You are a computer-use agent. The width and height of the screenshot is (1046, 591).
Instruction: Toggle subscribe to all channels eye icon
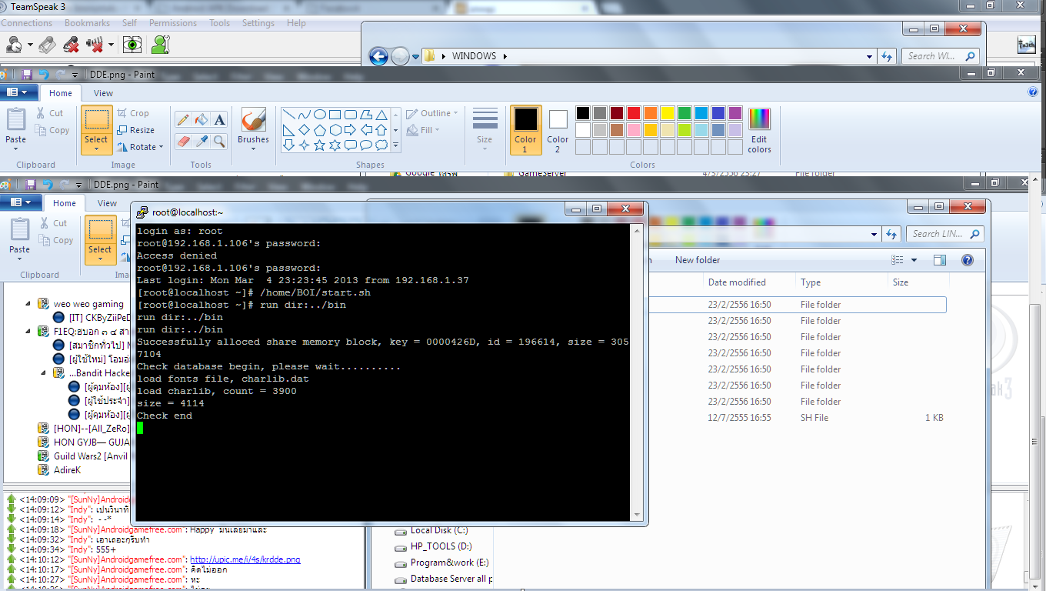(133, 45)
